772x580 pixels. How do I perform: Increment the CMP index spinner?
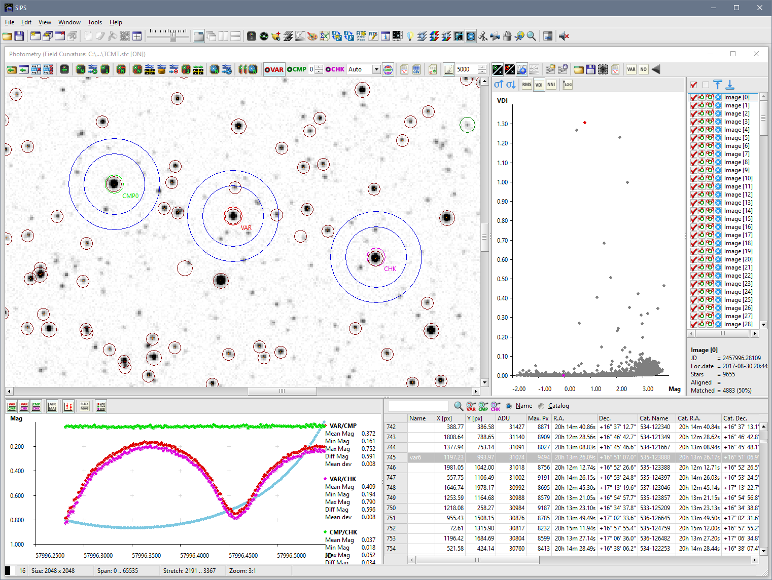[x=319, y=67]
